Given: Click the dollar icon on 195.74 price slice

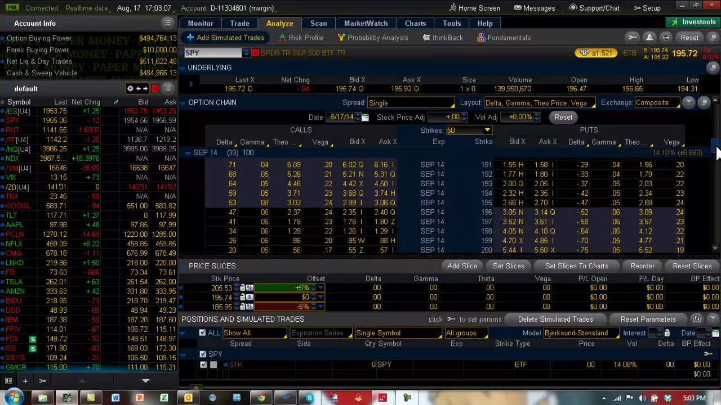Looking at the screenshot, I should click(250, 297).
